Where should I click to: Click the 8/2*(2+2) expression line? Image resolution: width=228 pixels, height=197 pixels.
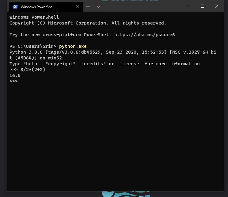pyautogui.click(x=33, y=70)
